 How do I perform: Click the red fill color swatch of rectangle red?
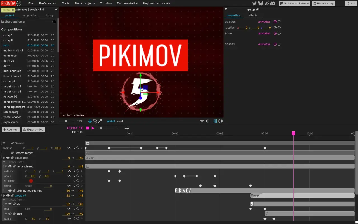point(31,181)
